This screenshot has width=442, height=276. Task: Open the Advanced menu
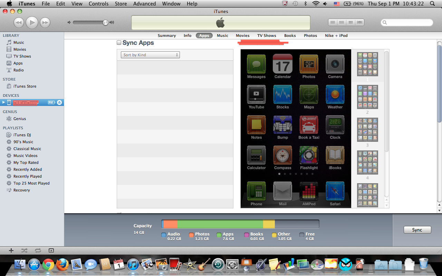[x=144, y=4]
